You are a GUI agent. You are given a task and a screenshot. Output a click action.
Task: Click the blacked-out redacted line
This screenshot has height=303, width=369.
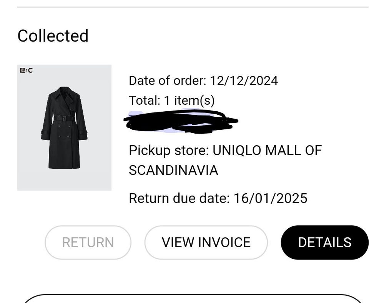[x=181, y=121]
